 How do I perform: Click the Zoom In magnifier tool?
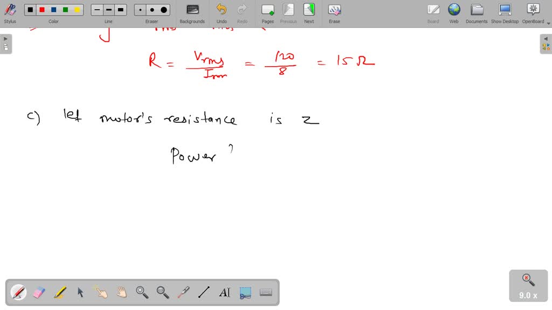142,292
